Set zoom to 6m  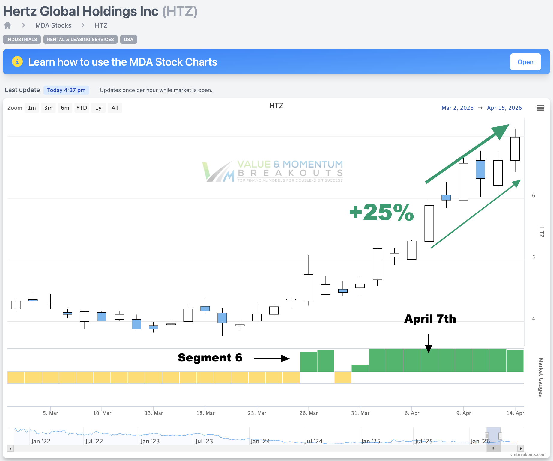pyautogui.click(x=65, y=108)
